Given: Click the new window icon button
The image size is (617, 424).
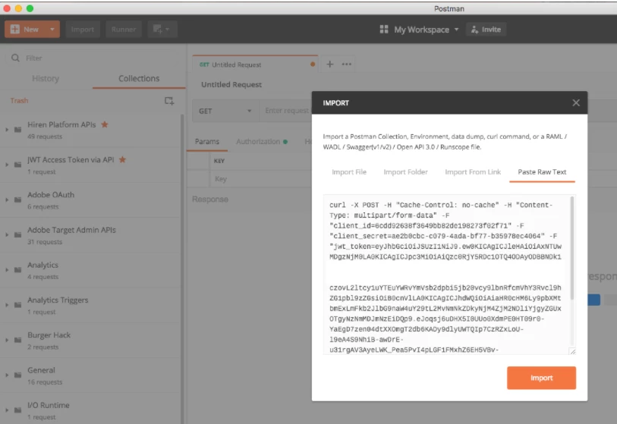Looking at the screenshot, I should pos(162,29).
